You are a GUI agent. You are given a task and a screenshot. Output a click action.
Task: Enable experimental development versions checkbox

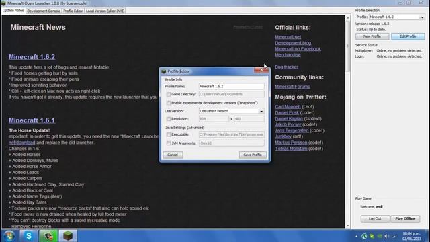click(x=169, y=103)
